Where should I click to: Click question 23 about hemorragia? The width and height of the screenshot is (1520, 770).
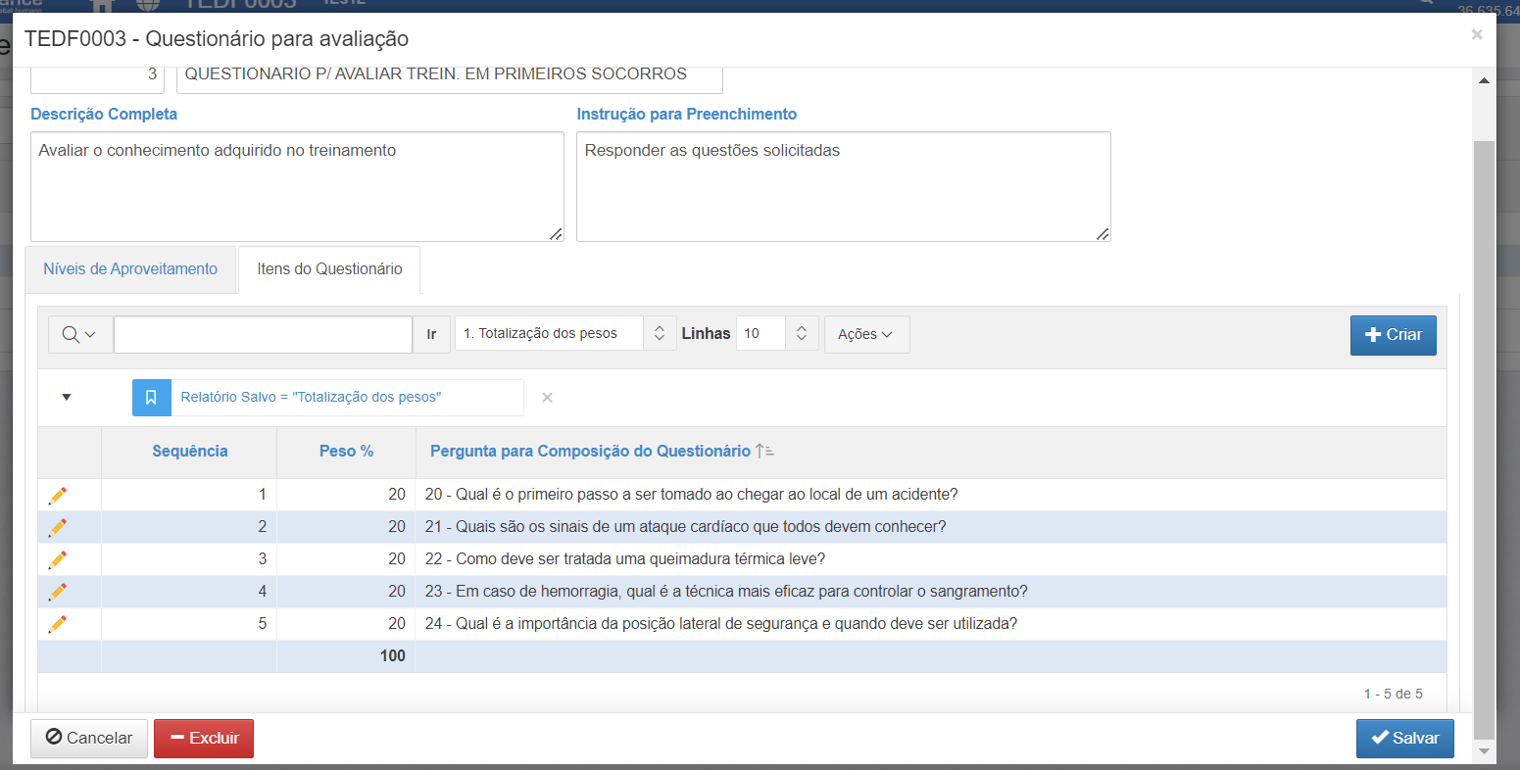[726, 592]
